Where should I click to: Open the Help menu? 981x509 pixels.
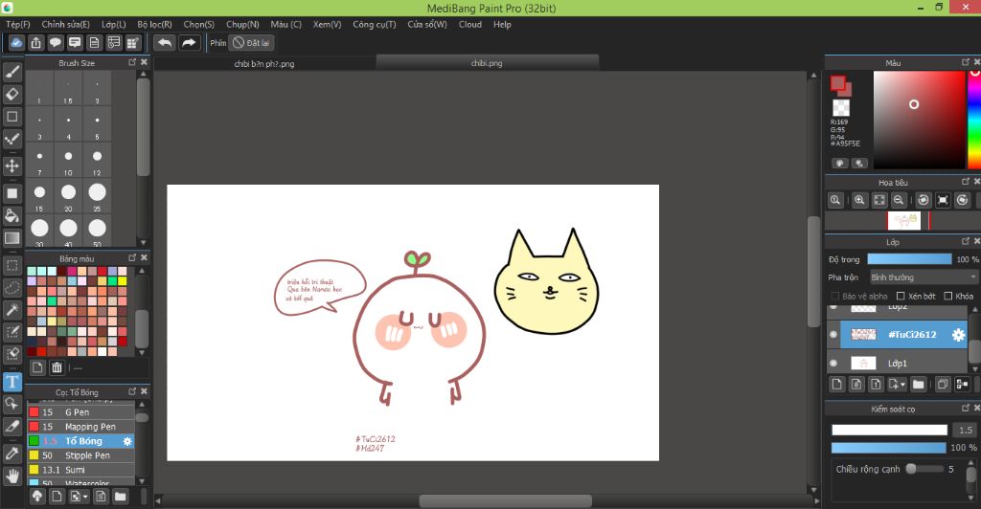tap(502, 24)
